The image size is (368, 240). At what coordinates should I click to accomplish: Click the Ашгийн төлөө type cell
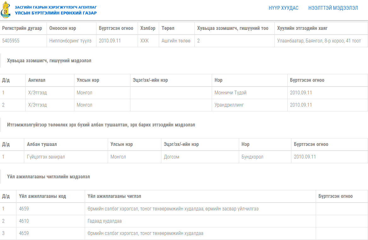tap(176, 41)
